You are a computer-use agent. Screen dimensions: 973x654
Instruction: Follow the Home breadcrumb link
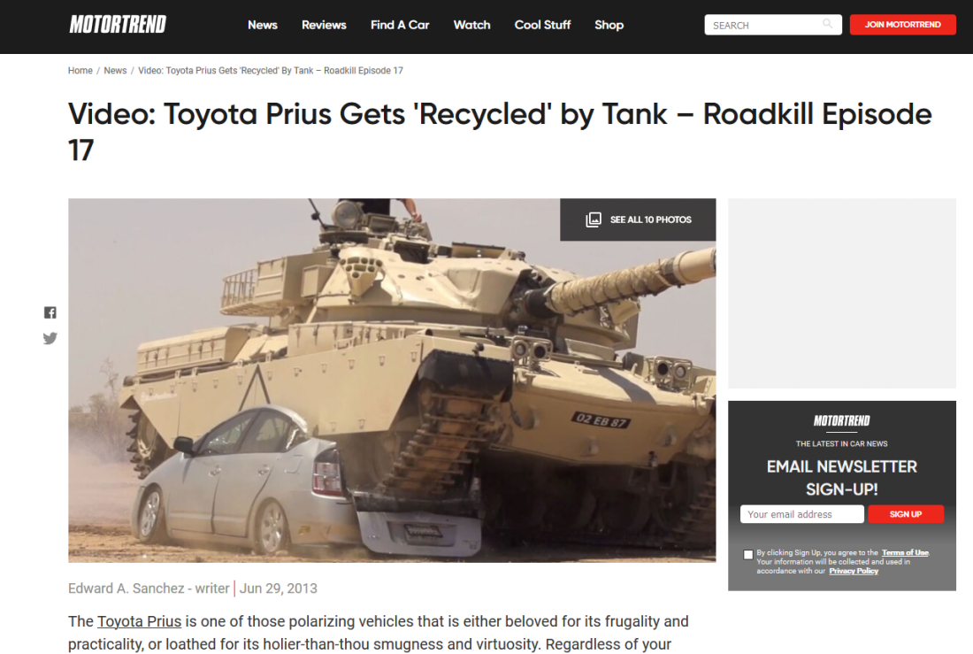[x=80, y=70]
